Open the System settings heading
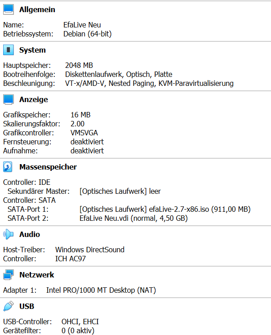 [32, 50]
